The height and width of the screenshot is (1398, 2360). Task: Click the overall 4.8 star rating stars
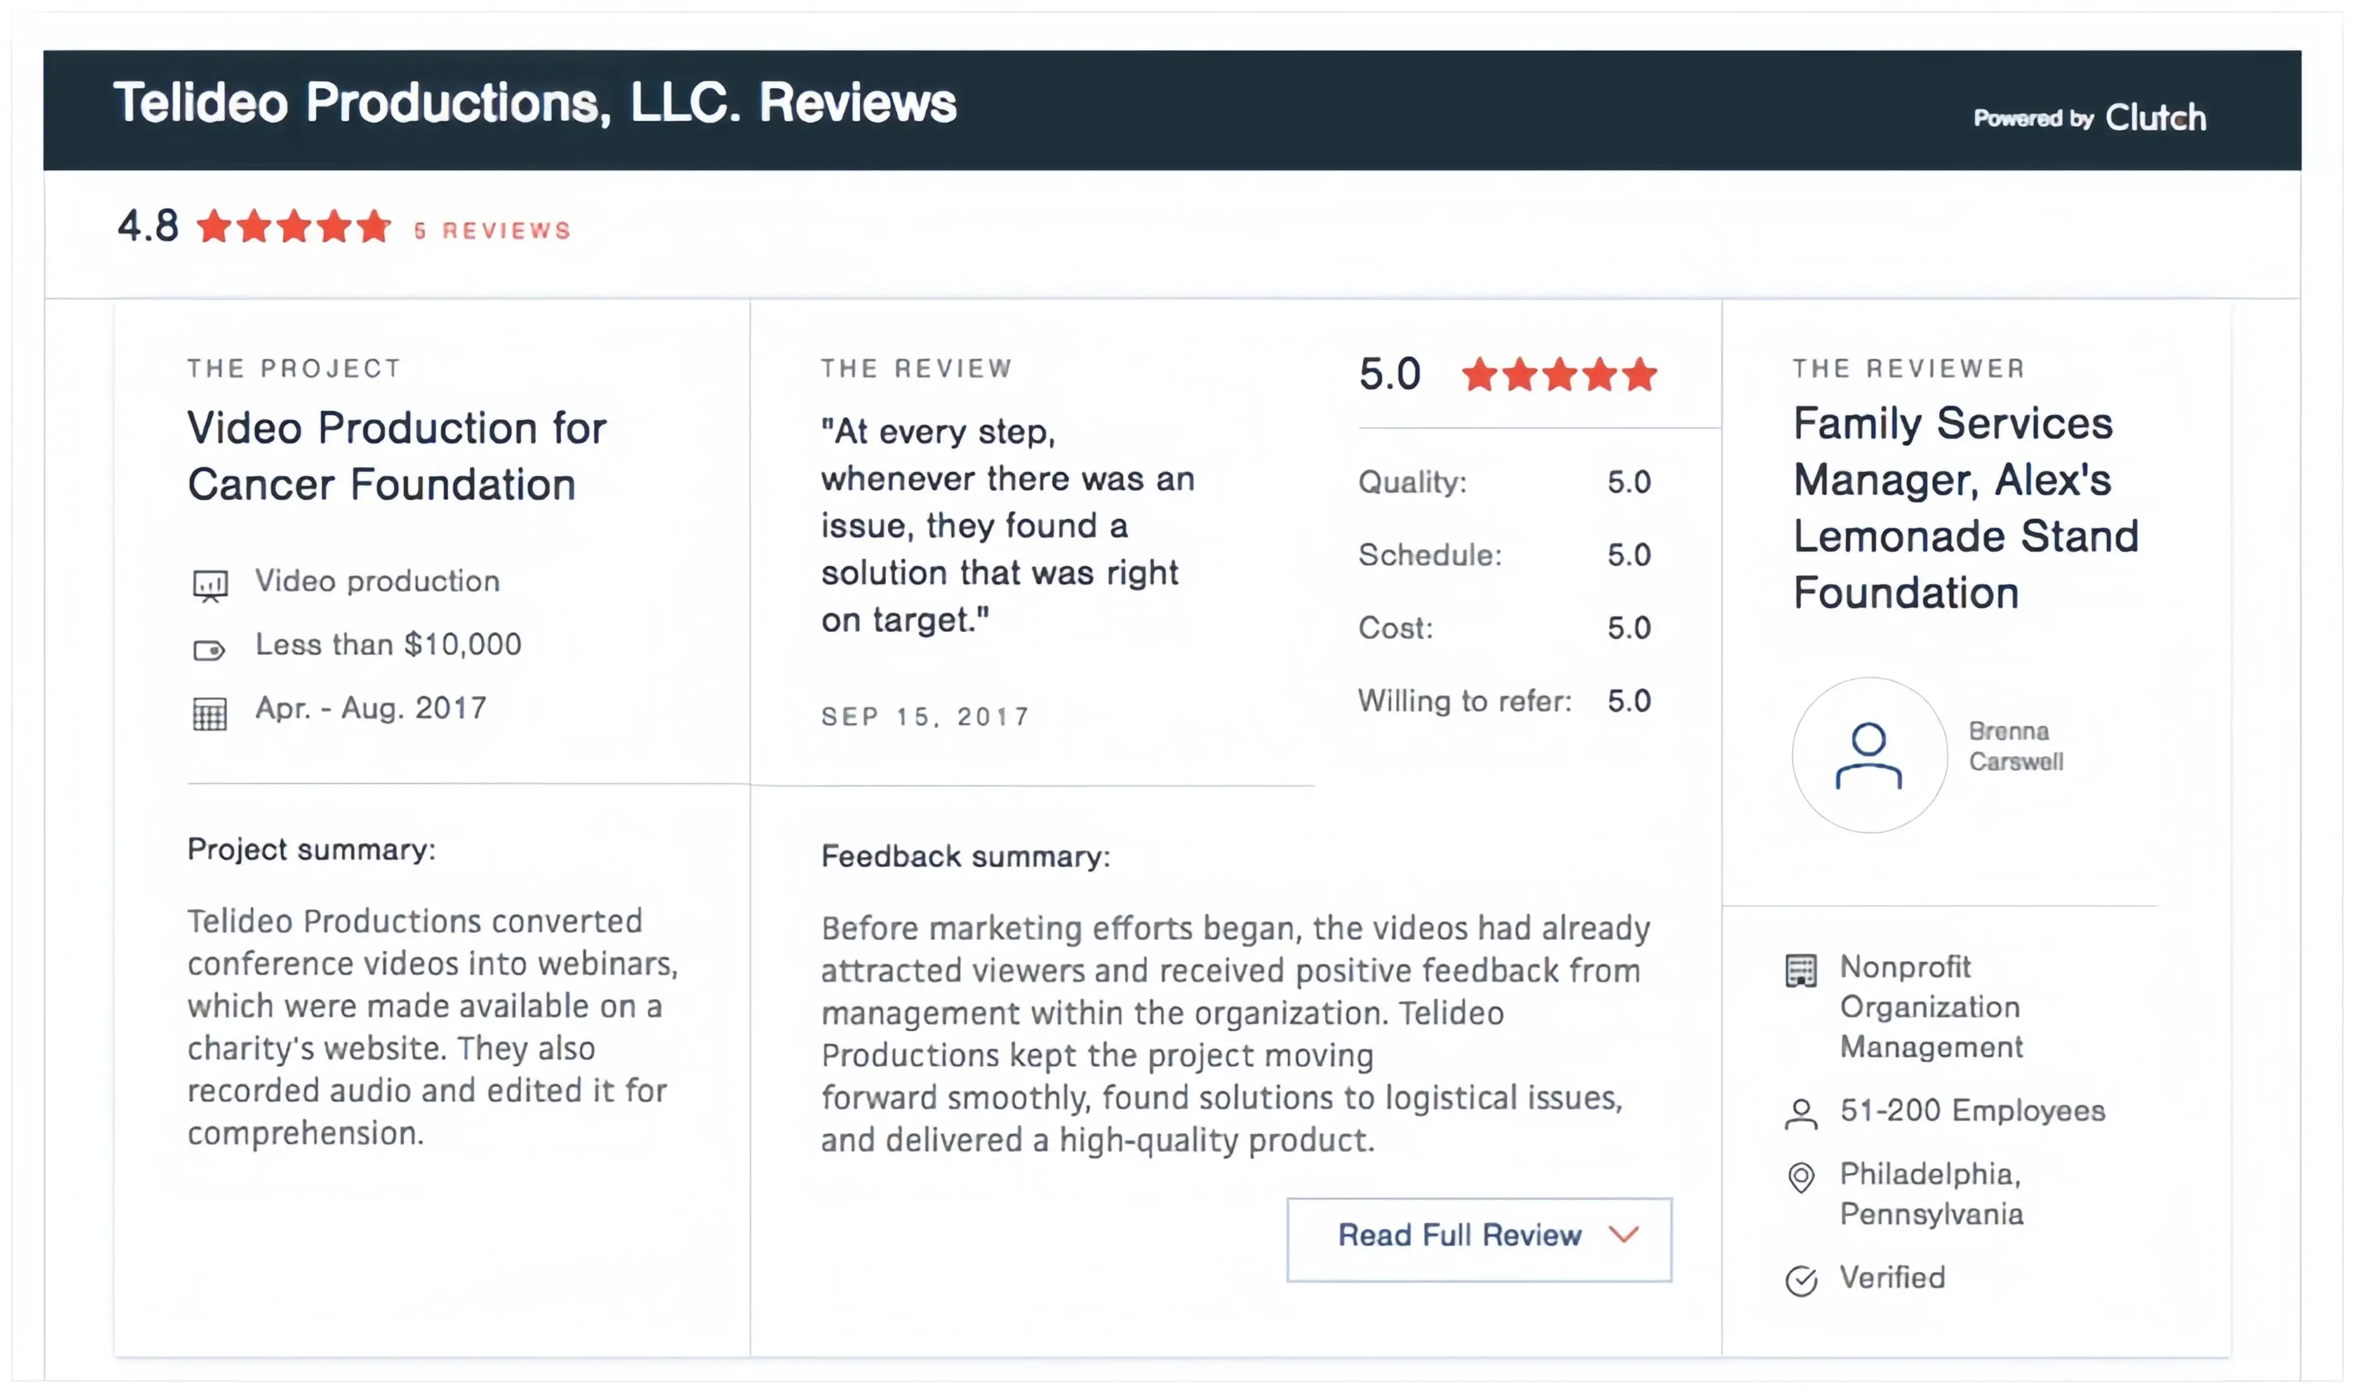[293, 226]
